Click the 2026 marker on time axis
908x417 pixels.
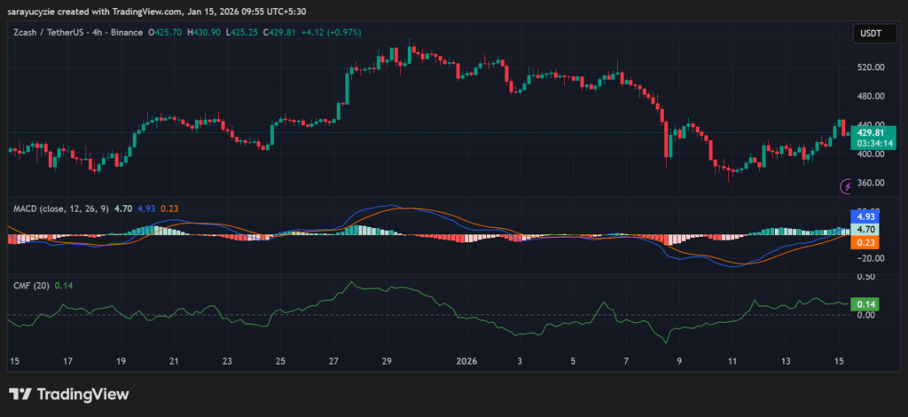tap(466, 361)
